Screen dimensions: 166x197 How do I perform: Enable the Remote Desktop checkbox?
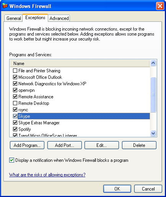[15, 103]
